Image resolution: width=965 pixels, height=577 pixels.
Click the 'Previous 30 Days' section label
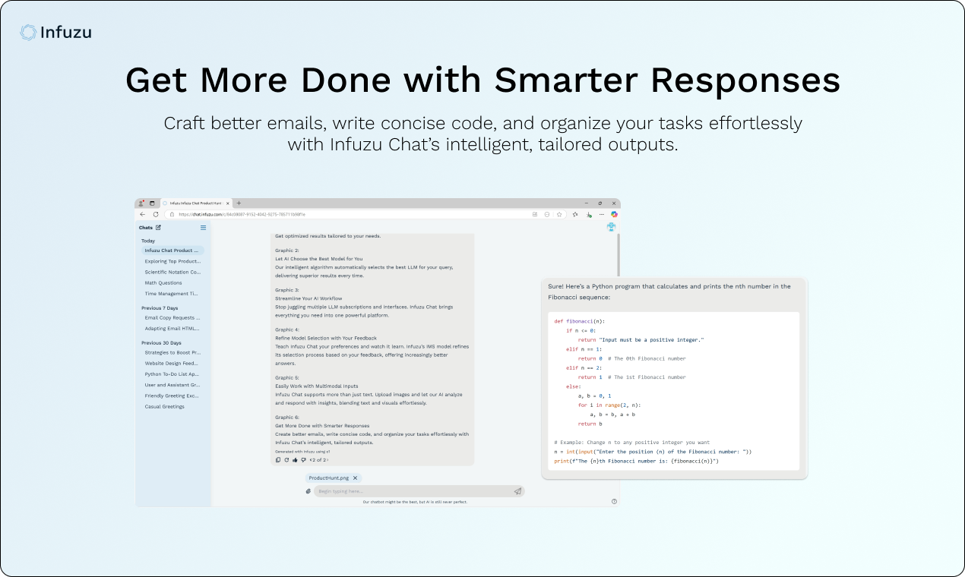pos(161,342)
